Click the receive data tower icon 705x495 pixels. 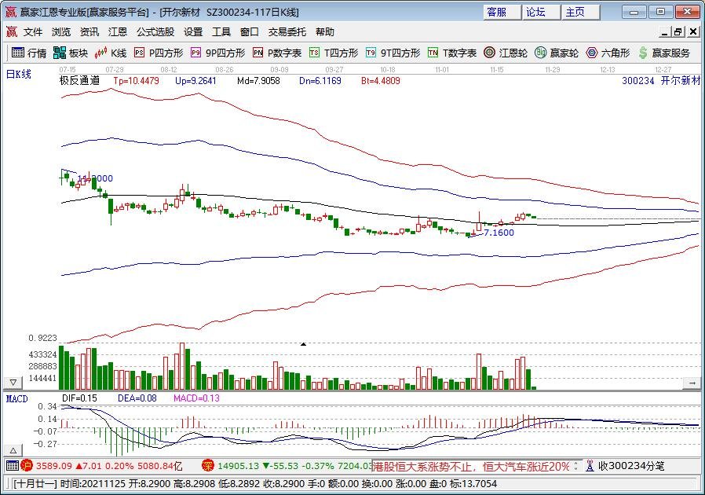[590, 466]
